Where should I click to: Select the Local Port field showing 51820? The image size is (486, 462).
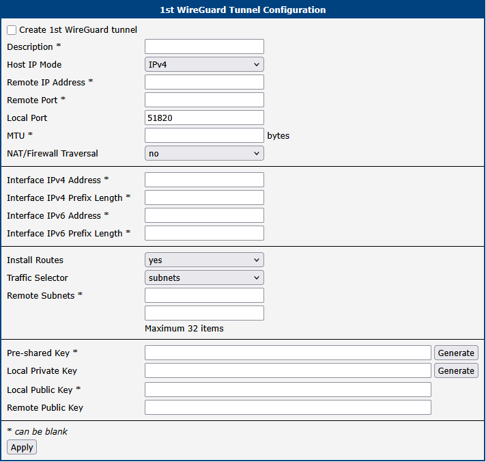204,118
